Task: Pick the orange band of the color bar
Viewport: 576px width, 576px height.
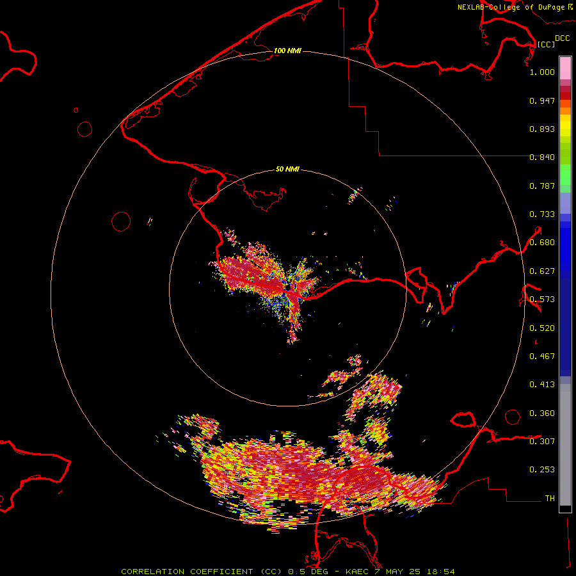Action: point(565,108)
